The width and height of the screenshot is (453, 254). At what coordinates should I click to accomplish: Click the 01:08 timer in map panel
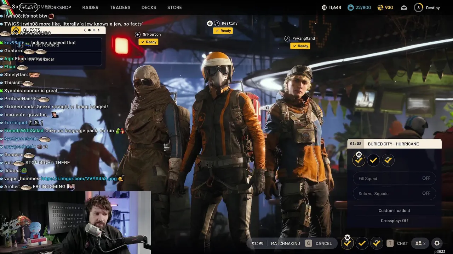(356, 144)
